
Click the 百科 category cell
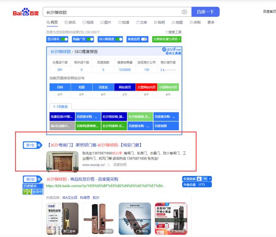60,87
